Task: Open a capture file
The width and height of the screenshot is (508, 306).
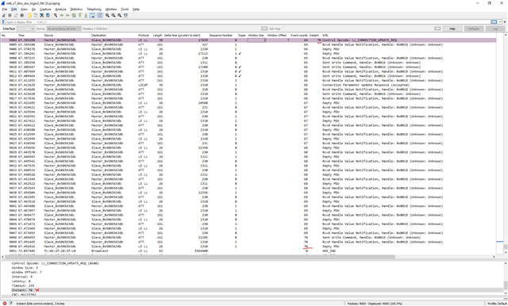Action: pyautogui.click(x=29, y=15)
